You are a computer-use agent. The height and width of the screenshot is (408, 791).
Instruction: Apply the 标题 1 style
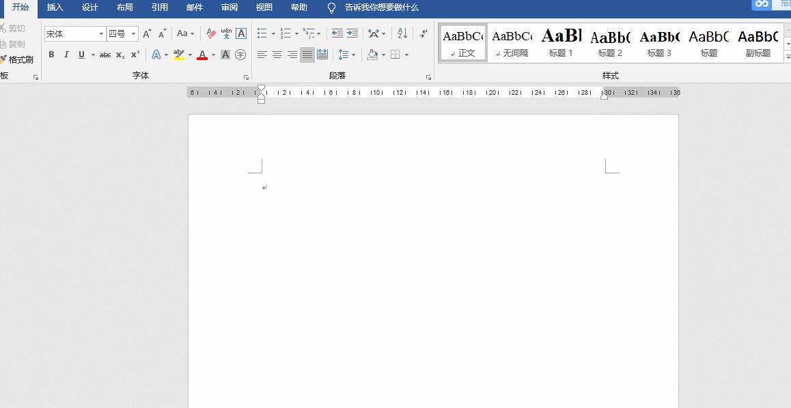pos(561,43)
